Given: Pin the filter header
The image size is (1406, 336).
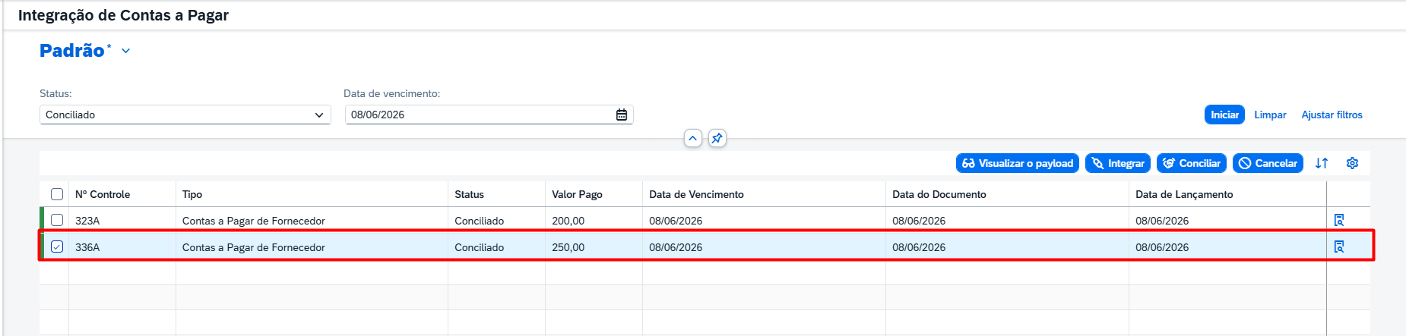Looking at the screenshot, I should coord(717,138).
